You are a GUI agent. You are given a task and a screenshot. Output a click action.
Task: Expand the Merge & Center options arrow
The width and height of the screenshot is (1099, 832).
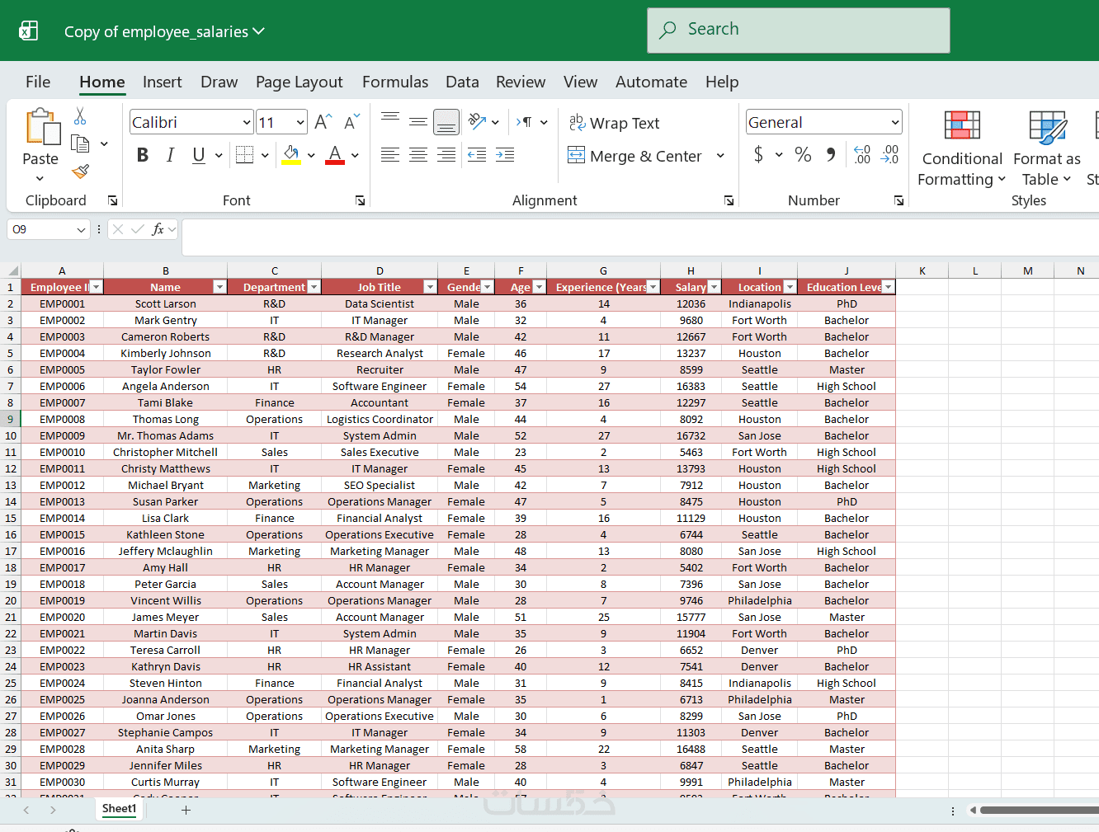(x=720, y=156)
